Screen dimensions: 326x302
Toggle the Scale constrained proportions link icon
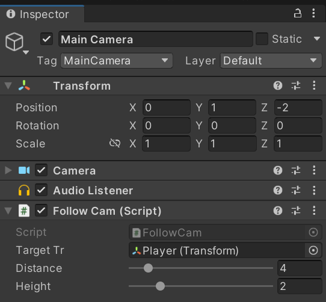[x=115, y=143]
